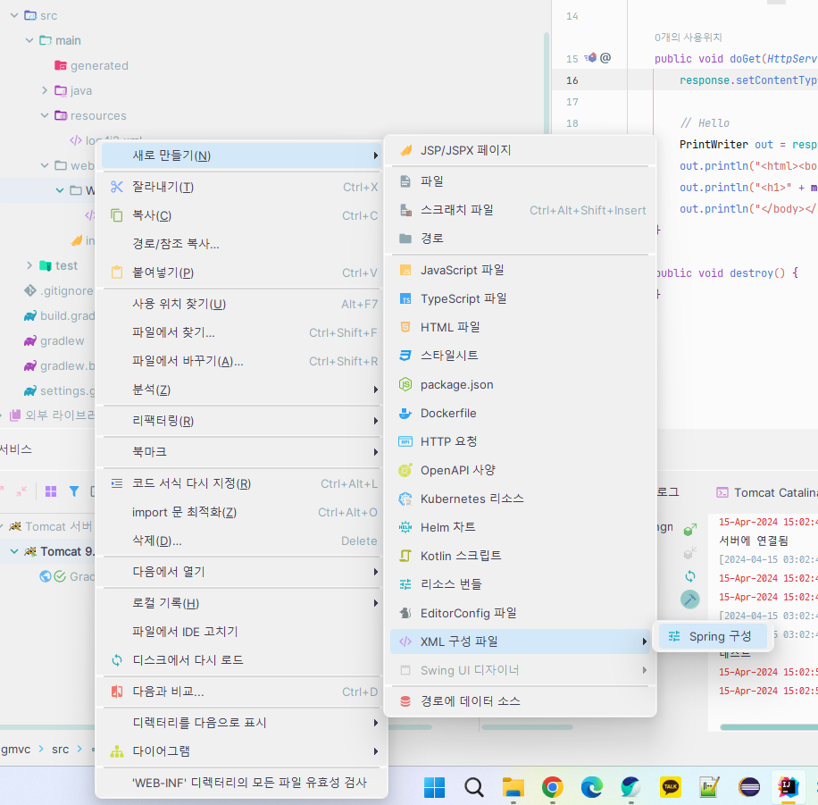Open the Windows Start menu
This screenshot has height=805, width=818.
click(x=435, y=787)
